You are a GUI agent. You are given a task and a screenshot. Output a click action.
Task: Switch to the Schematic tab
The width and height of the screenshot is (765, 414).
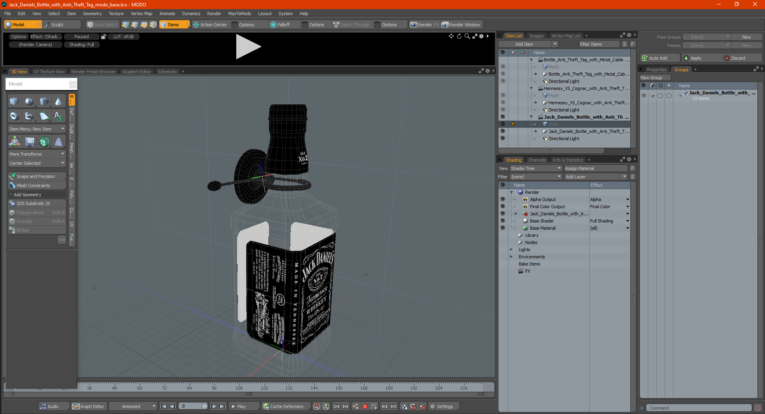167,72
